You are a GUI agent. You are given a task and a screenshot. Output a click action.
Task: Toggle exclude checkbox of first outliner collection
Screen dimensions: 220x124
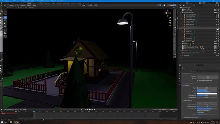[x=215, y=9]
